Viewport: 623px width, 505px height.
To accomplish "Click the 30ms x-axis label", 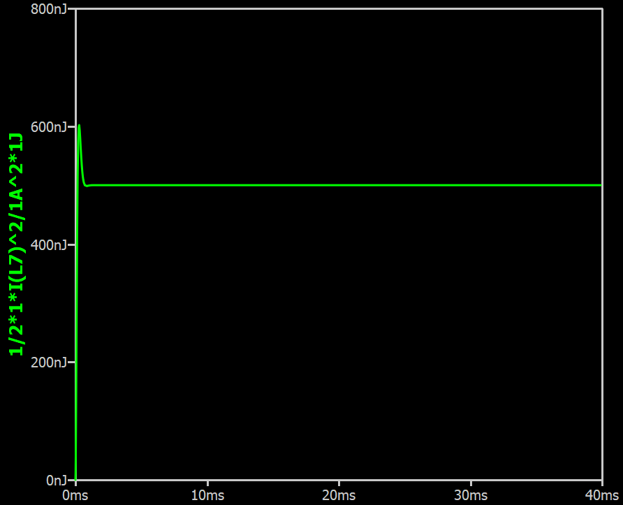I will (x=471, y=495).
